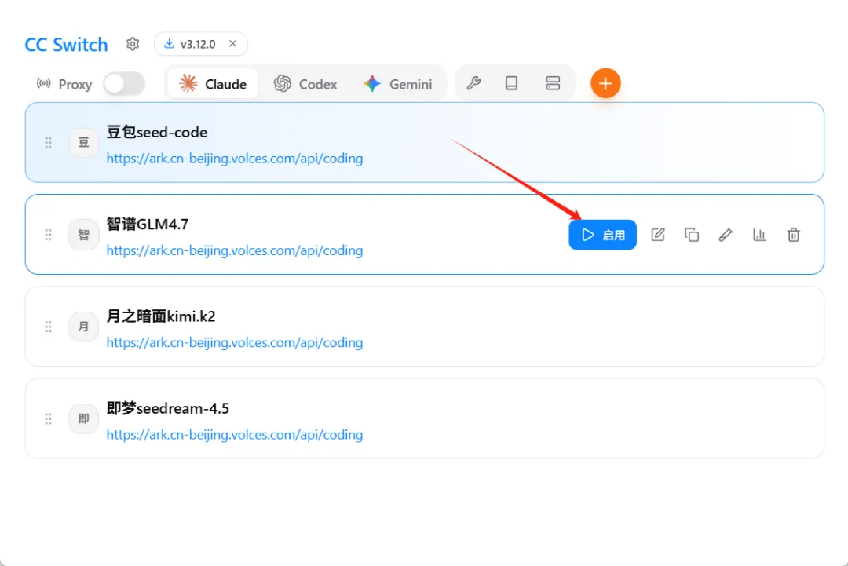Open the 即梦seedream-4.5 API URL link
848x566 pixels.
[x=235, y=435]
